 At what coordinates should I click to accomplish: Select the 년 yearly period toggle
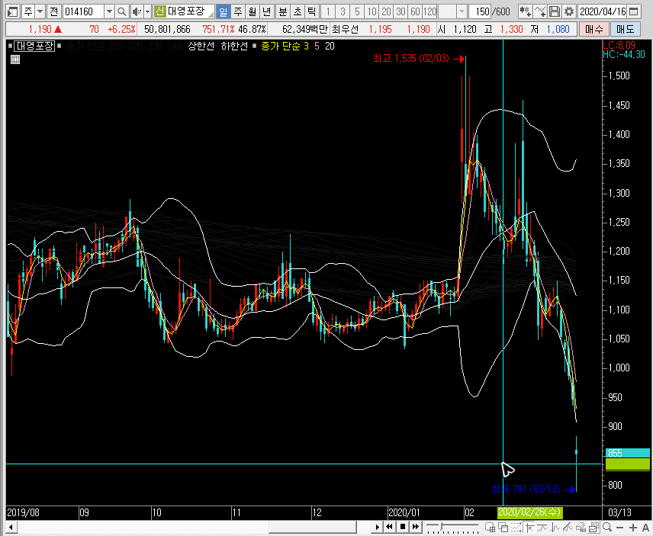(x=267, y=11)
